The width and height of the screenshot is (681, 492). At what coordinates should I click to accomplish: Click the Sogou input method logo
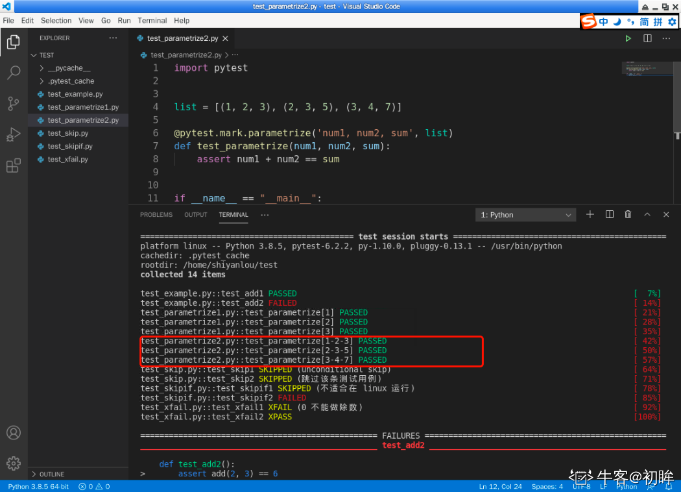(x=589, y=21)
